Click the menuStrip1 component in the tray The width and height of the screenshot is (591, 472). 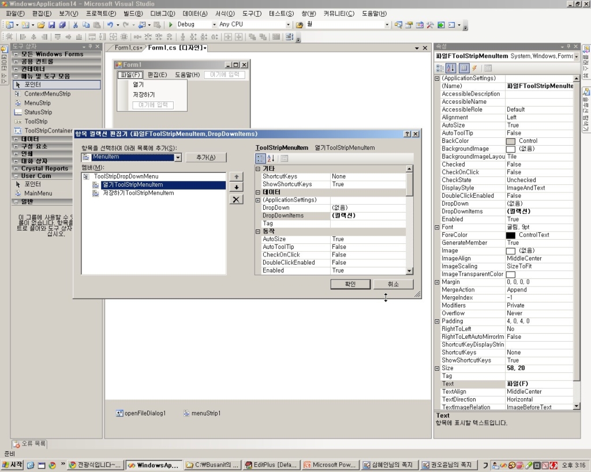point(202,413)
